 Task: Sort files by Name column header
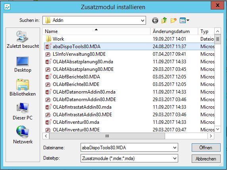pos(96,31)
